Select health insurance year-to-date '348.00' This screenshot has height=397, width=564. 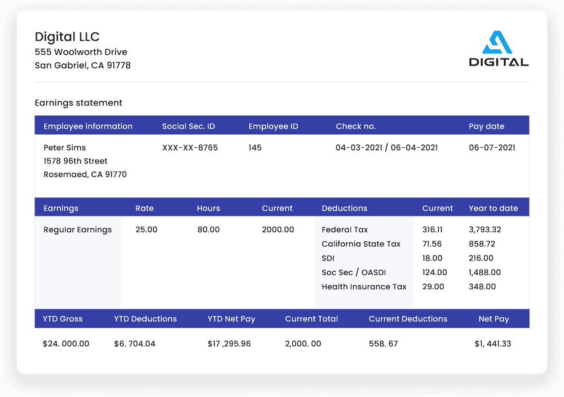click(482, 286)
